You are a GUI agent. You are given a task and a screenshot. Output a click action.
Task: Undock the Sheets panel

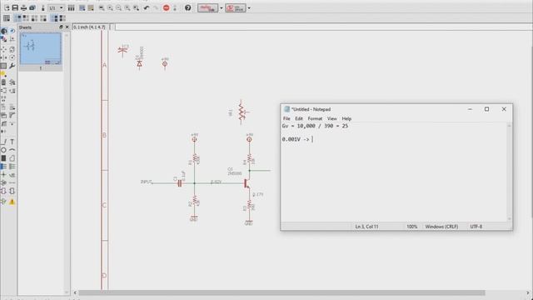click(x=61, y=27)
